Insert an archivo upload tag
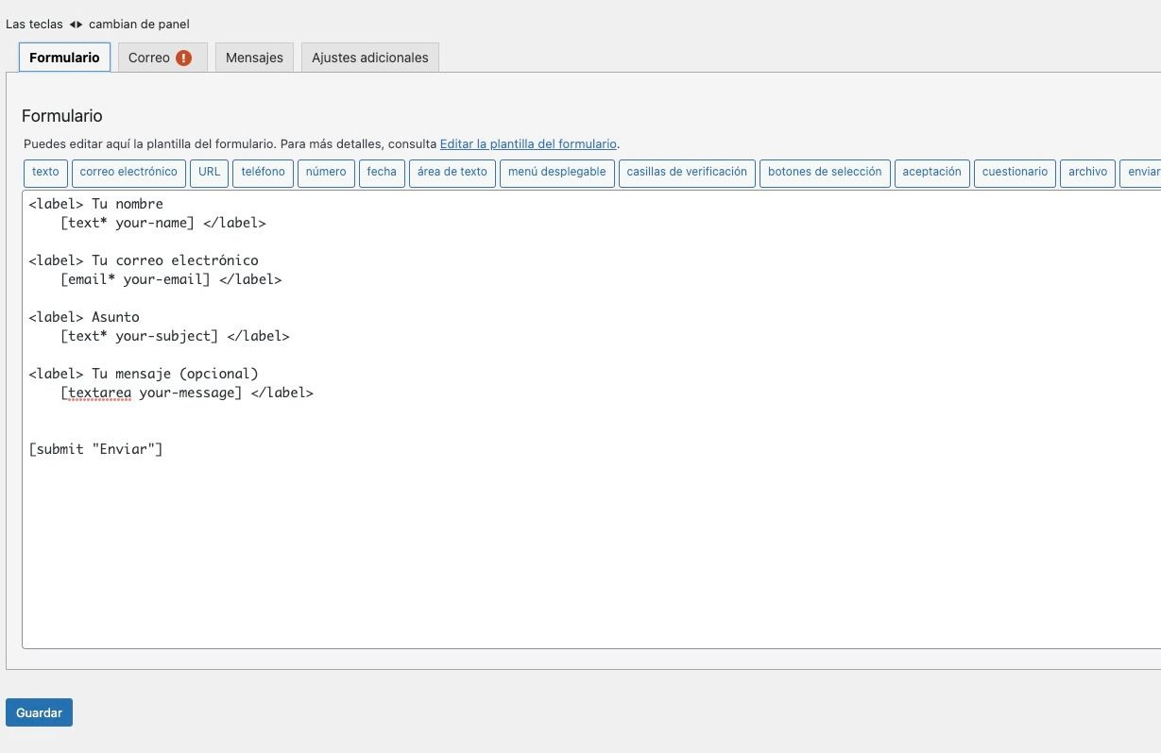 (1087, 173)
